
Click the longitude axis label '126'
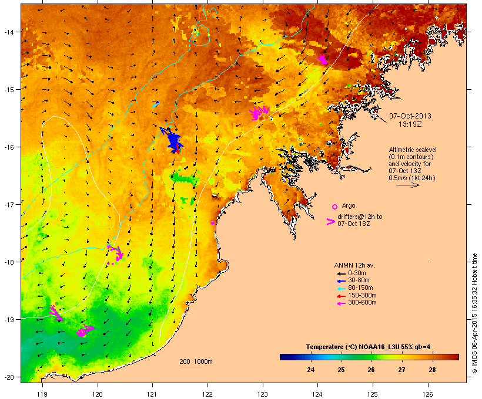(x=427, y=394)
